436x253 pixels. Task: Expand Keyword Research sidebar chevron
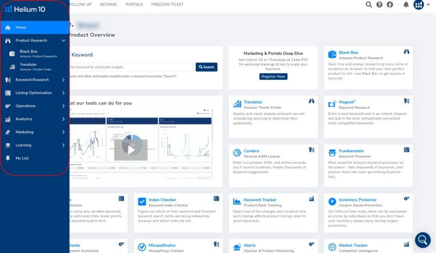pos(63,80)
